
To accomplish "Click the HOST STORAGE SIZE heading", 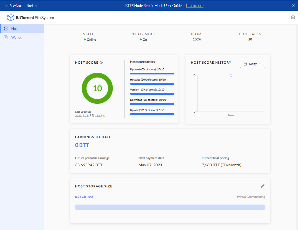I will point(93,186).
